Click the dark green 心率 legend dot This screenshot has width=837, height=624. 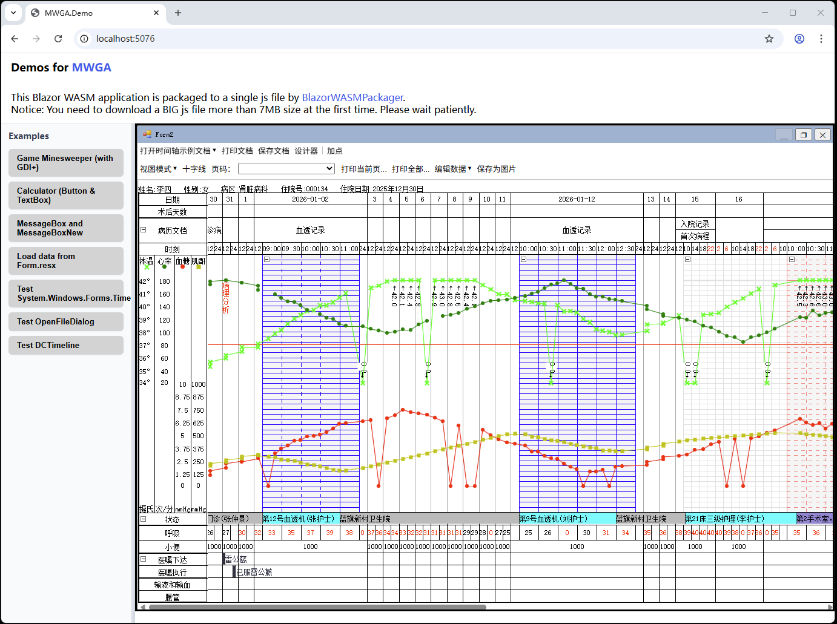164,267
